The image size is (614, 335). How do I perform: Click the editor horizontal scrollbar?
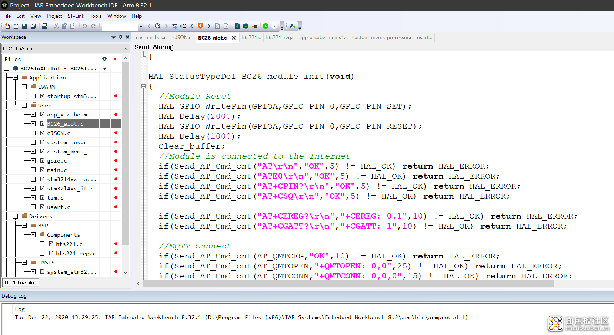(x=348, y=284)
